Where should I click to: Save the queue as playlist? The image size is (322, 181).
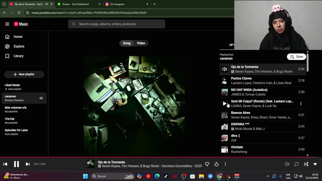point(296,57)
